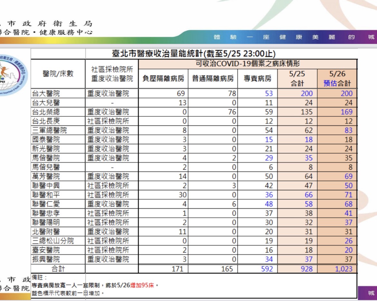Select the 台北長庚 row name
Viewport: 377px width, 301px height.
(46, 121)
